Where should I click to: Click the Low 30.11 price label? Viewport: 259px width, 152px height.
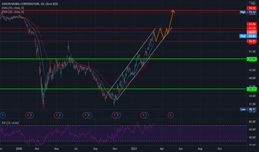click(x=248, y=109)
